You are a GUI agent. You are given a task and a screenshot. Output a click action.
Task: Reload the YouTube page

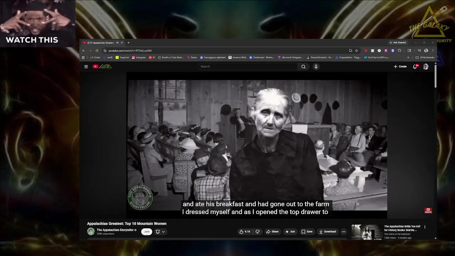point(97,50)
